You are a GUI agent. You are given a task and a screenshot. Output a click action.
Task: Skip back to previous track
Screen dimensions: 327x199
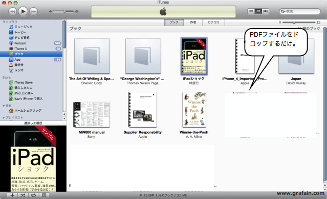pos(12,11)
